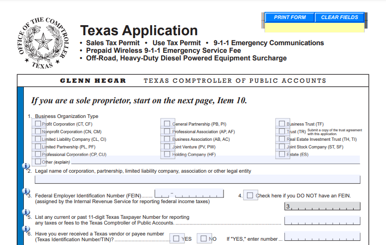The height and width of the screenshot is (245, 386).
Task: Tick Professional Corporation (CP, CU) checkbox
Action: tap(38, 154)
